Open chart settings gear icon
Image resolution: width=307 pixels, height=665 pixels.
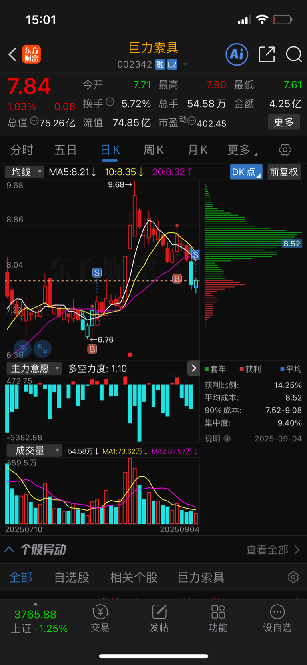coord(285,150)
